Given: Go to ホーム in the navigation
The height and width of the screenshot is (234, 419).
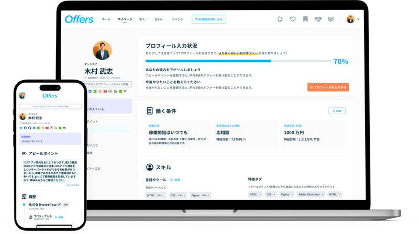Looking at the screenshot, I should (106, 19).
